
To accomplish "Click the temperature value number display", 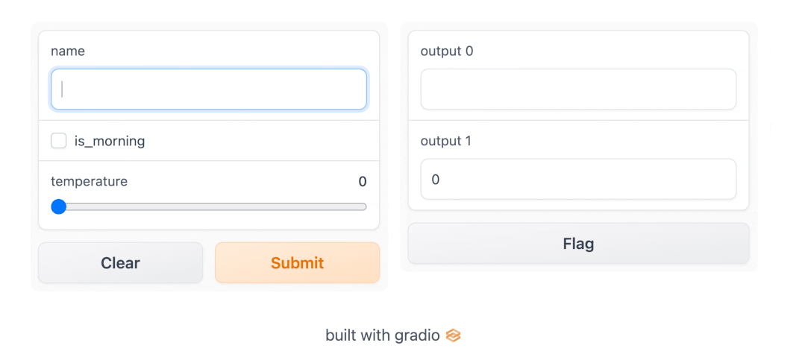I will pyautogui.click(x=363, y=182).
